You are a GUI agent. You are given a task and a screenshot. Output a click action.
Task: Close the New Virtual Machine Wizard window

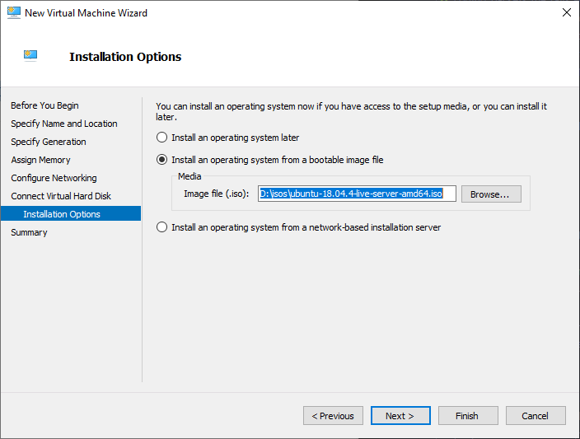click(x=567, y=13)
